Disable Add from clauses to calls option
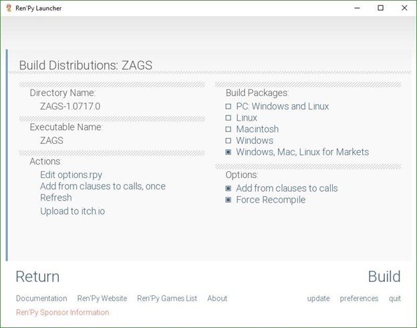 pos(281,189)
